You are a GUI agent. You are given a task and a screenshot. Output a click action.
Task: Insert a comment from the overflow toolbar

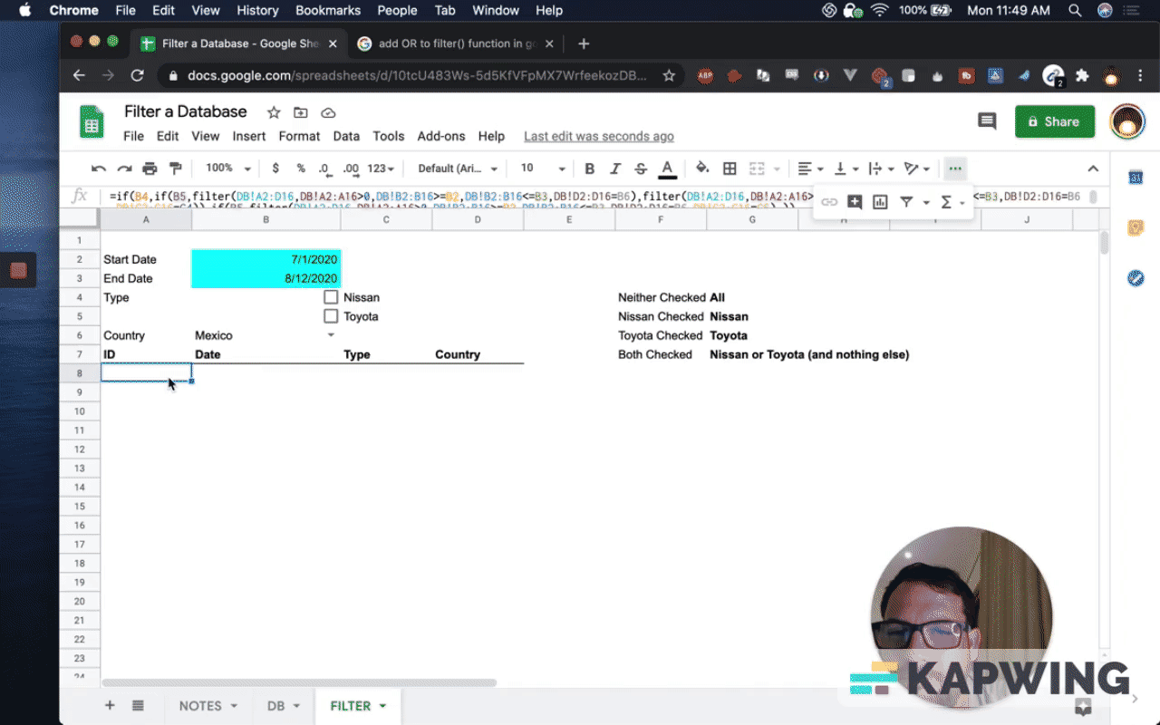tap(855, 202)
